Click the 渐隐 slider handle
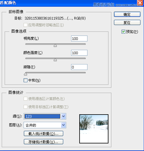 tap(25, 74)
